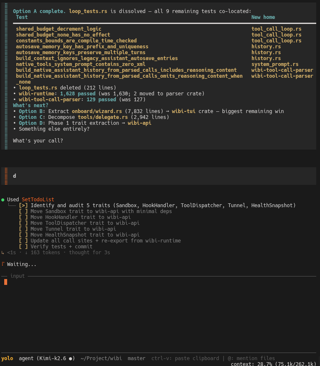Click the SetTodoList tool name
Image resolution: width=320 pixels, height=366 pixels.
coord(38,200)
